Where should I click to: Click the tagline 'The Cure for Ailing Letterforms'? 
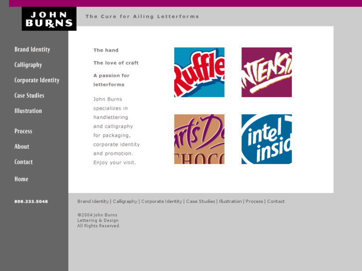(142, 16)
